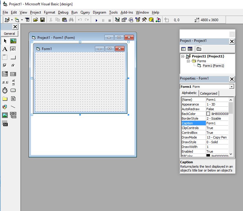Select the Label control tool
This screenshot has width=243, height=211.
(x=5, y=49)
